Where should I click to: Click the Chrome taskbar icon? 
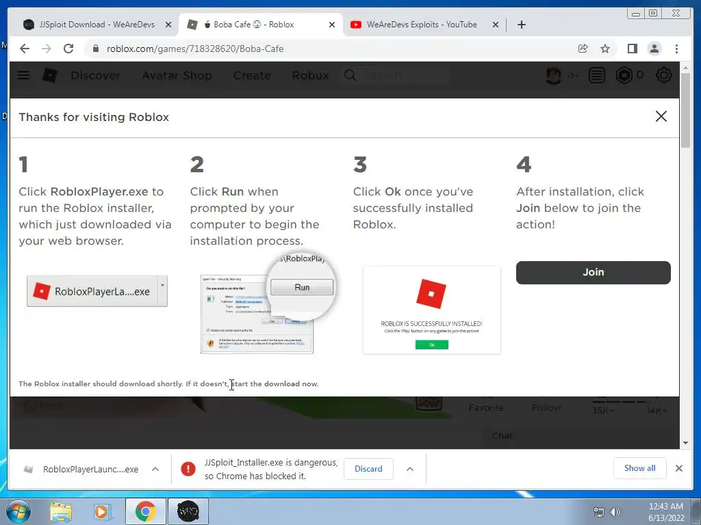coord(145,511)
